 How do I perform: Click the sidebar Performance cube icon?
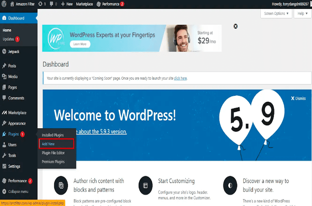pyautogui.click(x=4, y=181)
